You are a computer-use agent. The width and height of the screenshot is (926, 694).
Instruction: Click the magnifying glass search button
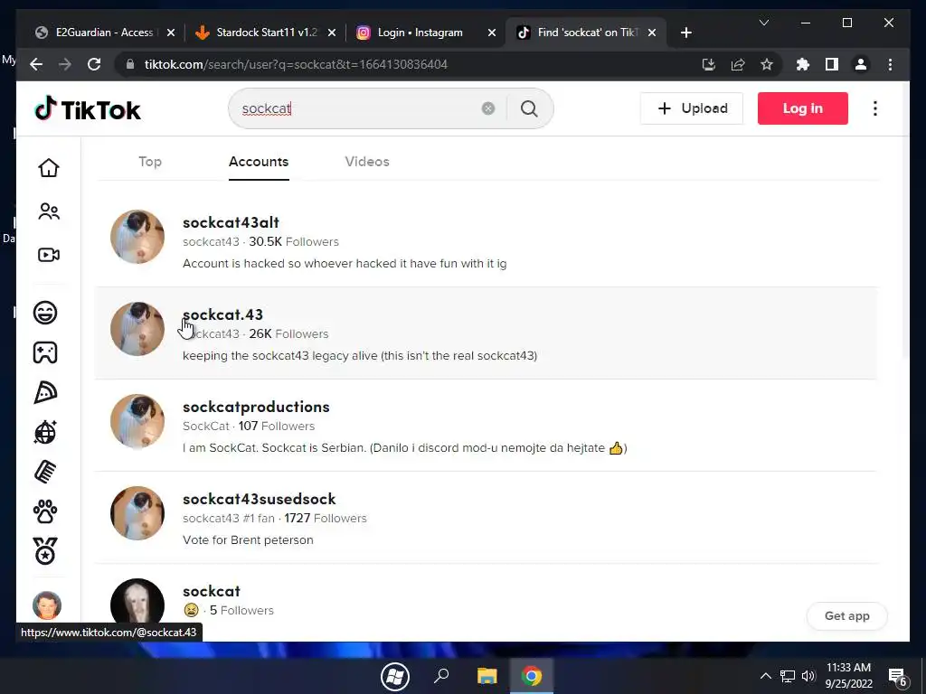point(529,108)
